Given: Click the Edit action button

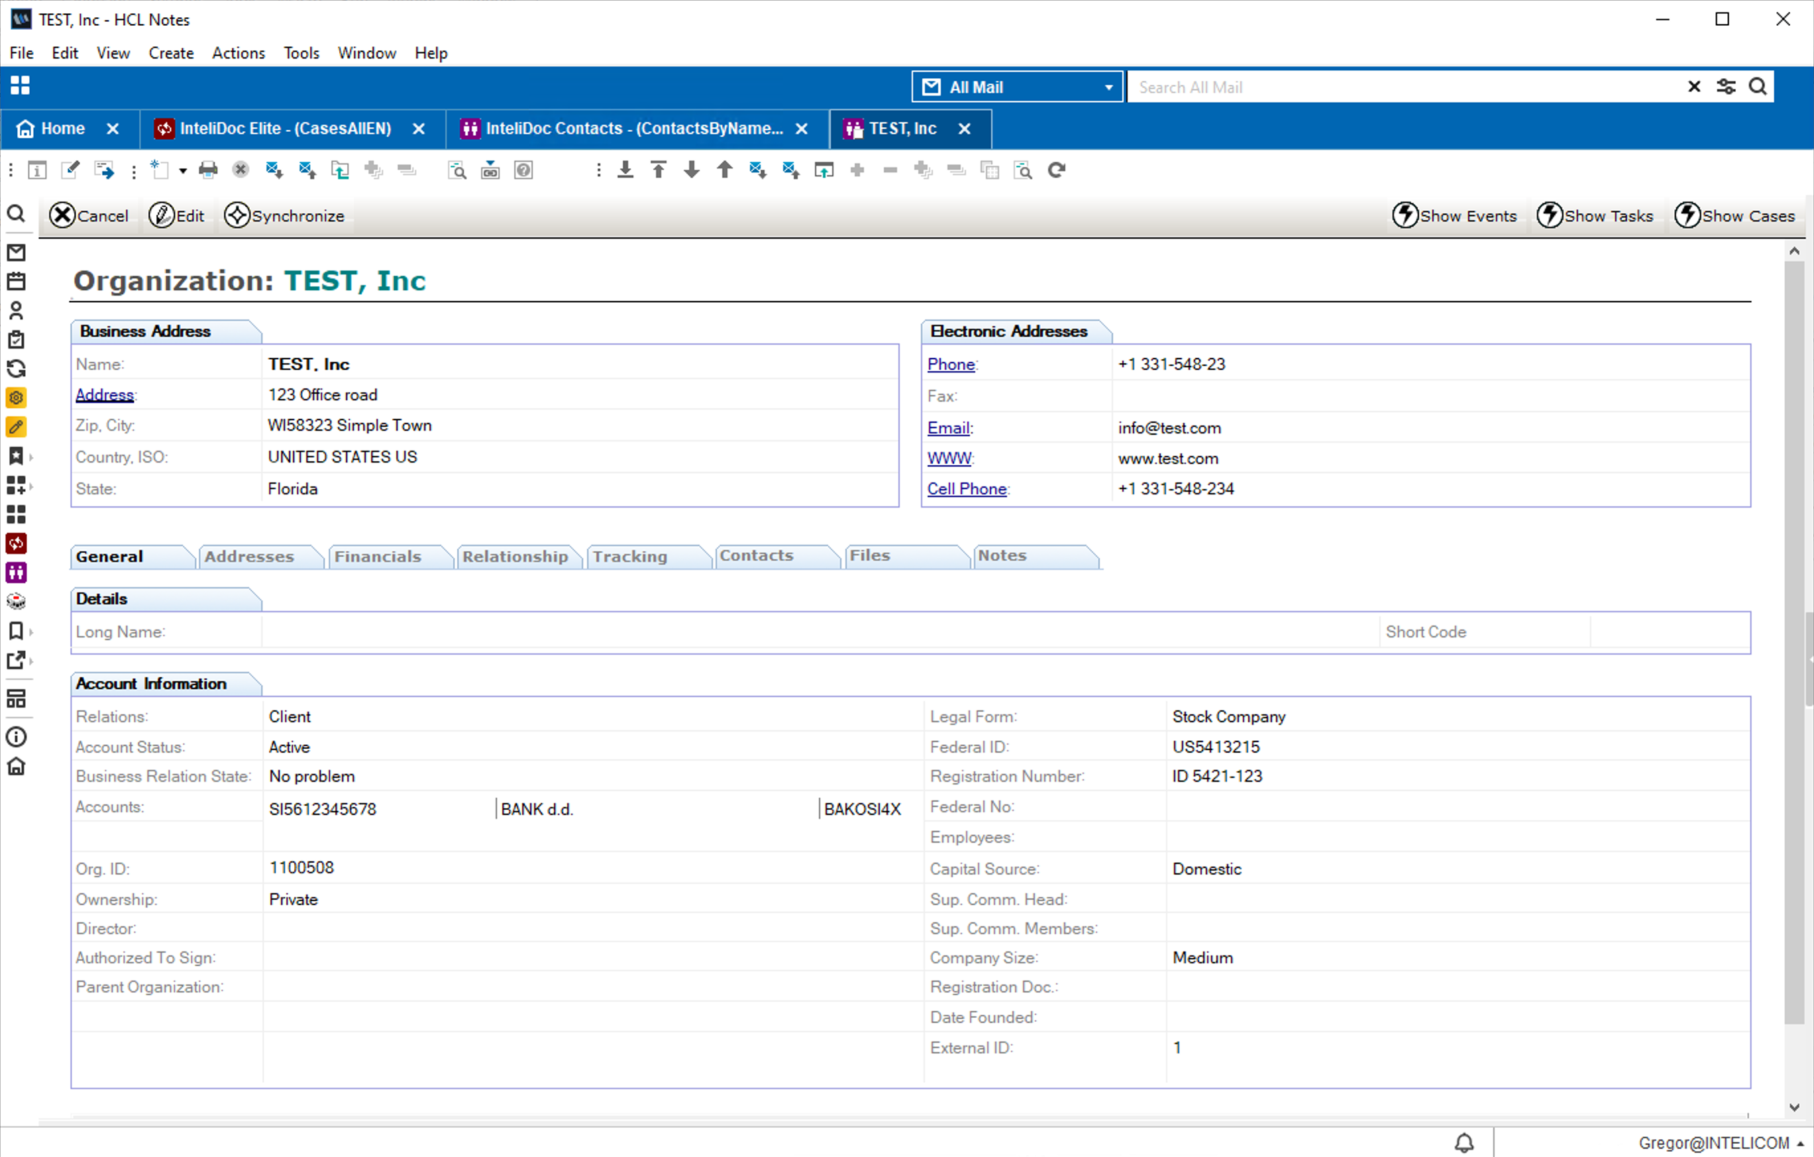Looking at the screenshot, I should 176,215.
